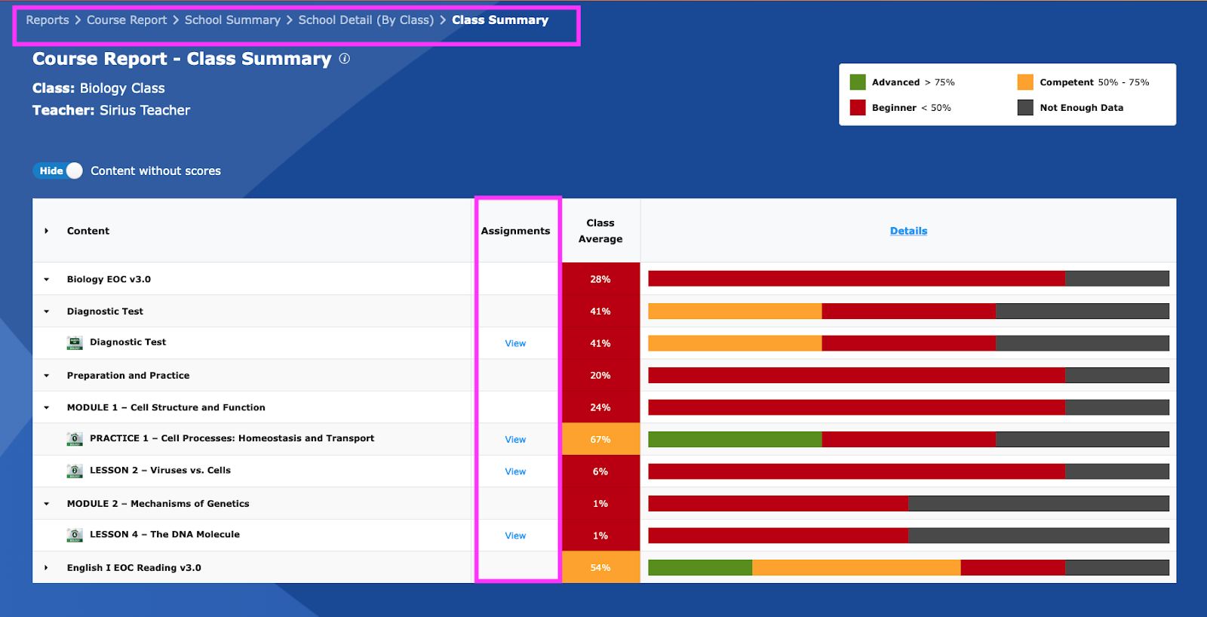Click Preparation and Practice row label
The height and width of the screenshot is (617, 1207).
[x=128, y=376]
